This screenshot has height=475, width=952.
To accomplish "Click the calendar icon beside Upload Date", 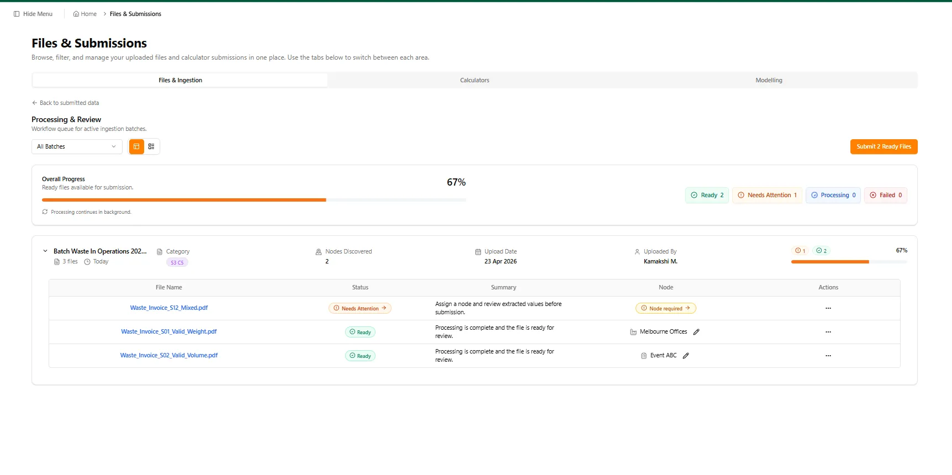I will (x=478, y=252).
